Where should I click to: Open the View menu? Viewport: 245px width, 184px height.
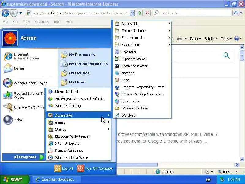point(26,22)
